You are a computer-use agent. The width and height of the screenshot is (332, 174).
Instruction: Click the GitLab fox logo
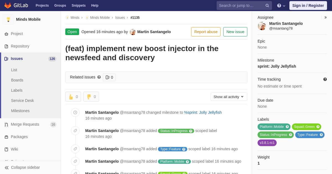pyautogui.click(x=8, y=6)
